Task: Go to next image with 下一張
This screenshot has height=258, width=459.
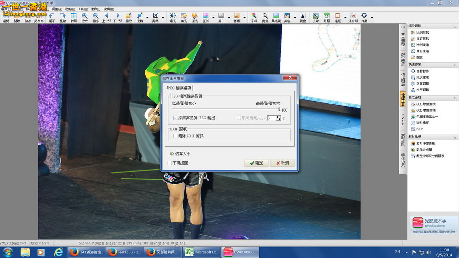Action: click(x=118, y=17)
